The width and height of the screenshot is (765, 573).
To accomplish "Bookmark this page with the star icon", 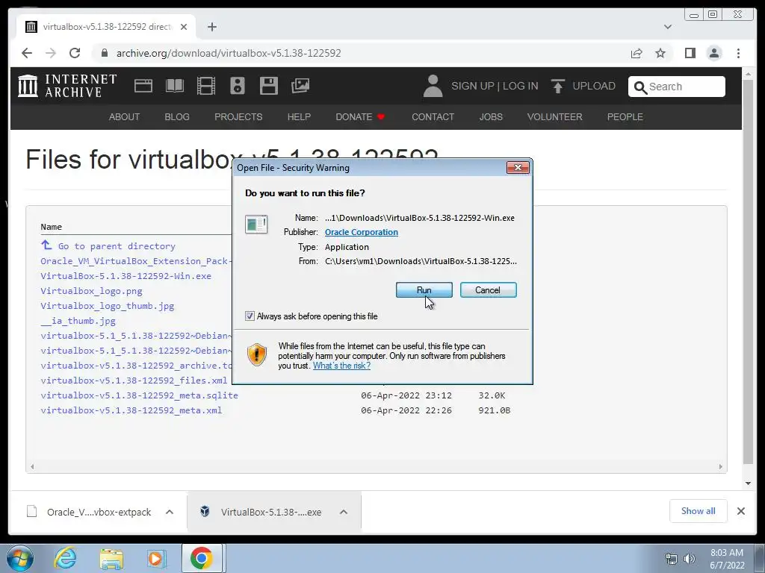I will [x=660, y=53].
